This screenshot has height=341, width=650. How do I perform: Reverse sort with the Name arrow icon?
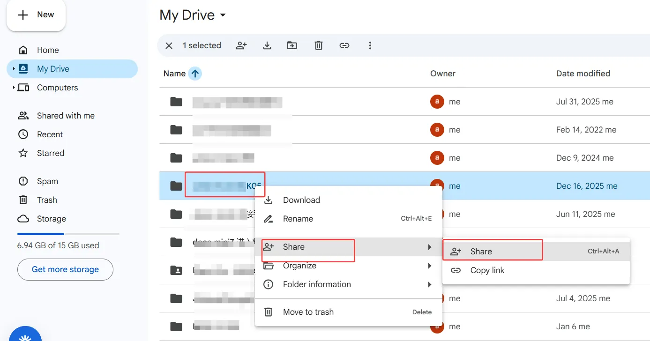tap(195, 74)
